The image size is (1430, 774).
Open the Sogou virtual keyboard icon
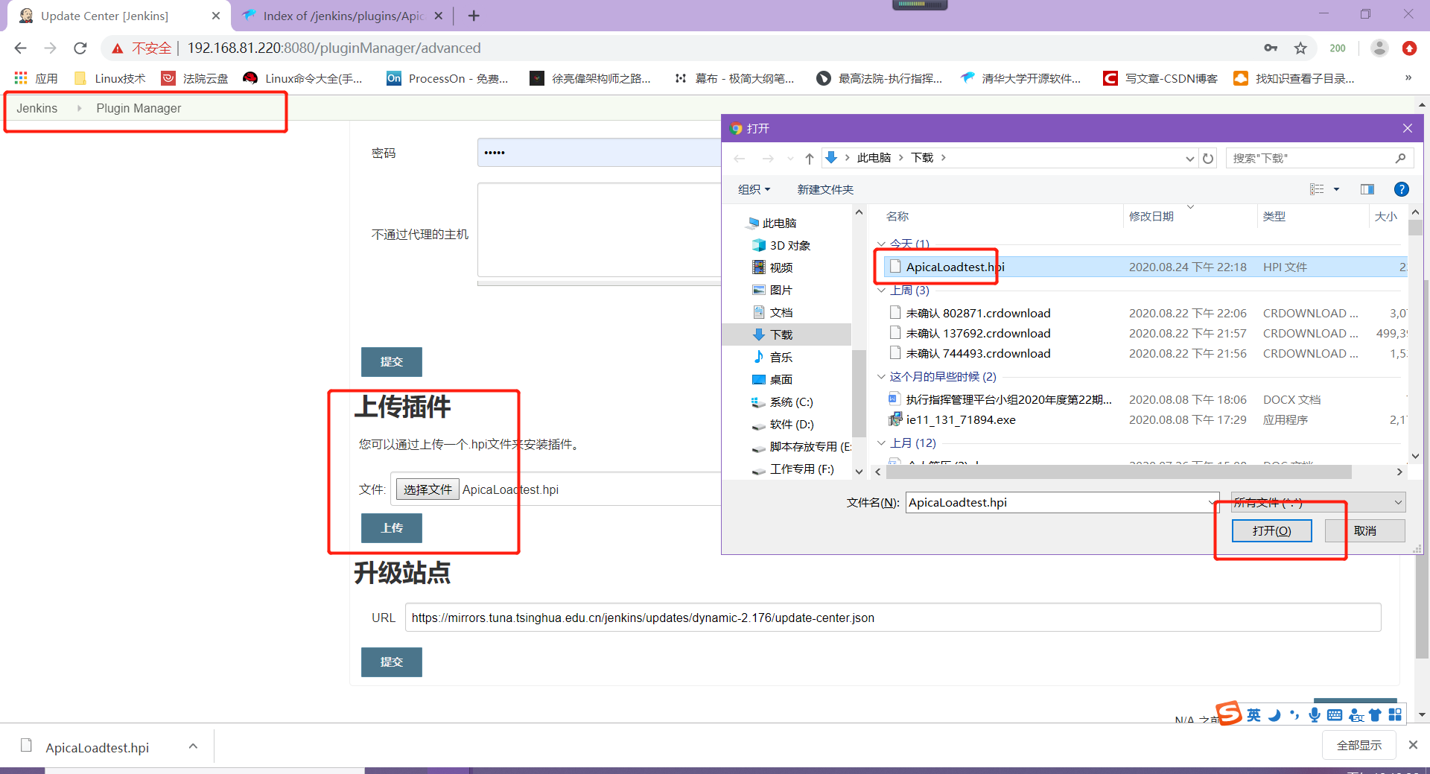click(x=1333, y=714)
